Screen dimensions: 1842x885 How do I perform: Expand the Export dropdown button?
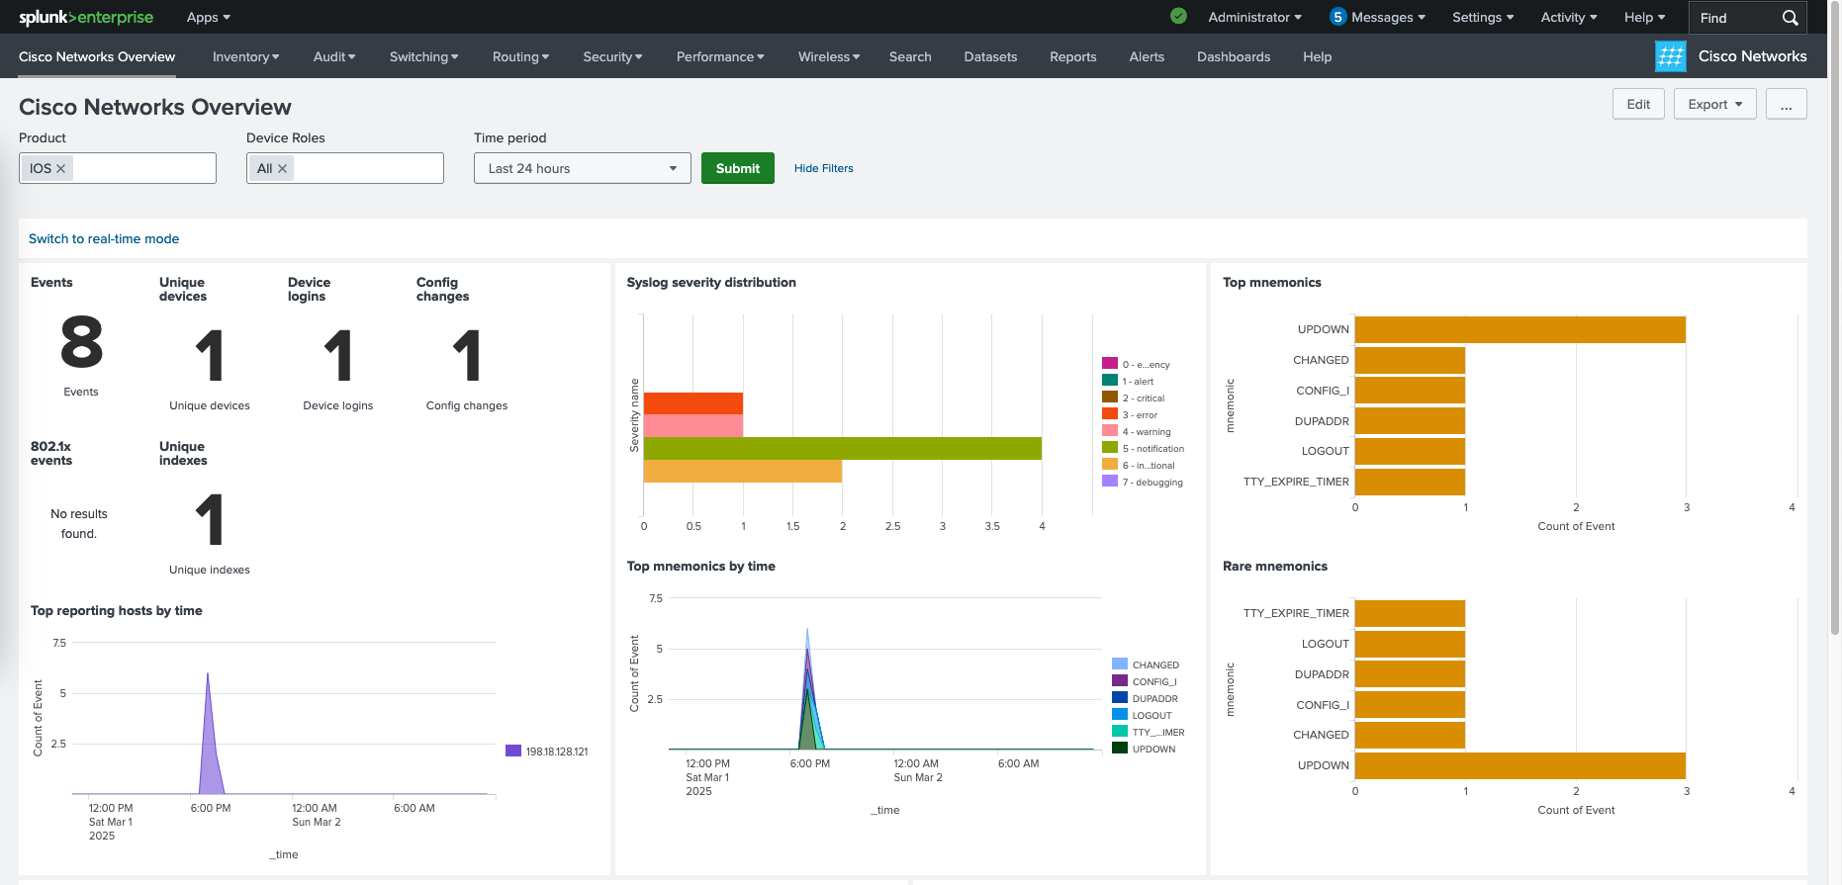pos(1714,105)
